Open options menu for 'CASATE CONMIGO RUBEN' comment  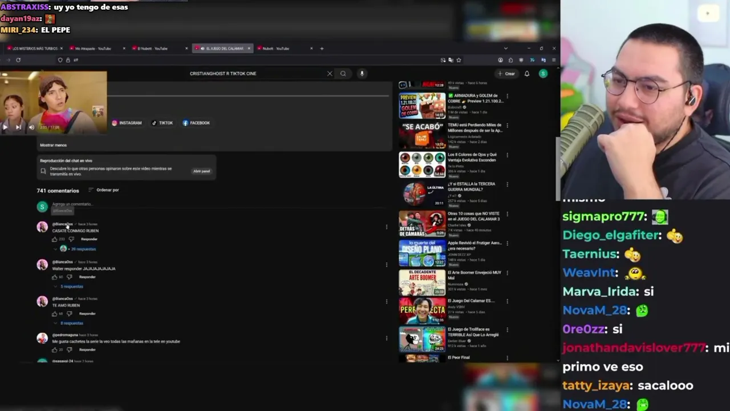point(387,227)
